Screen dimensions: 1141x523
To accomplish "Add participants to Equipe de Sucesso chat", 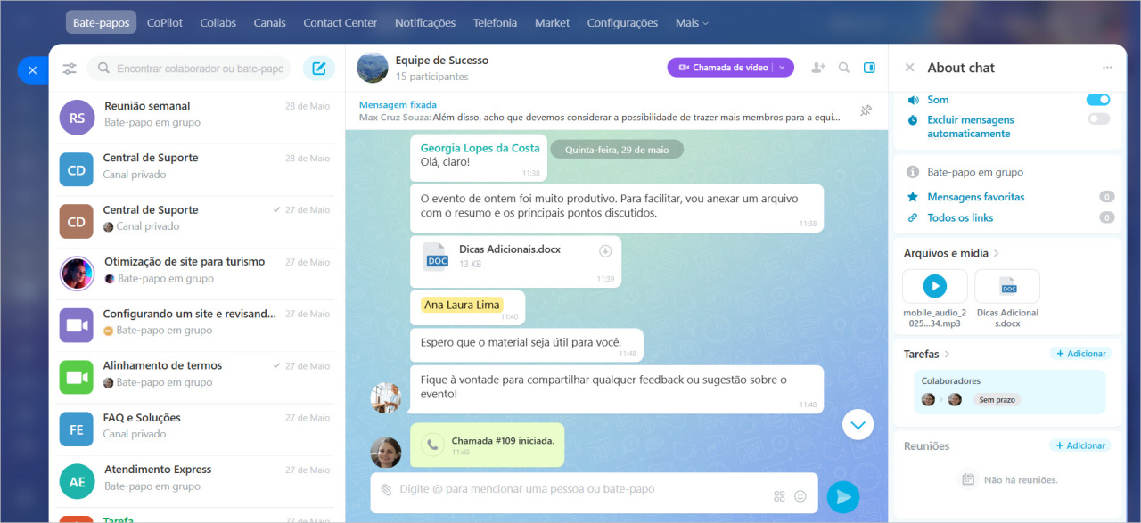I will click(817, 68).
